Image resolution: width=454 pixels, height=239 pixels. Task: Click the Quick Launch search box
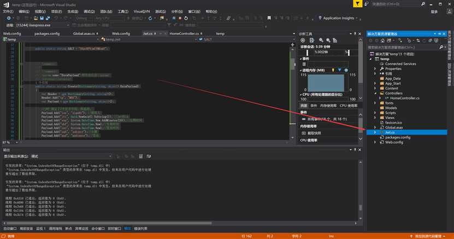pos(396,4)
